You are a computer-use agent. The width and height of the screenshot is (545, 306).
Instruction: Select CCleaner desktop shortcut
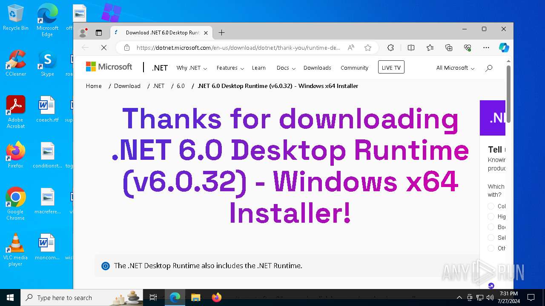click(16, 63)
